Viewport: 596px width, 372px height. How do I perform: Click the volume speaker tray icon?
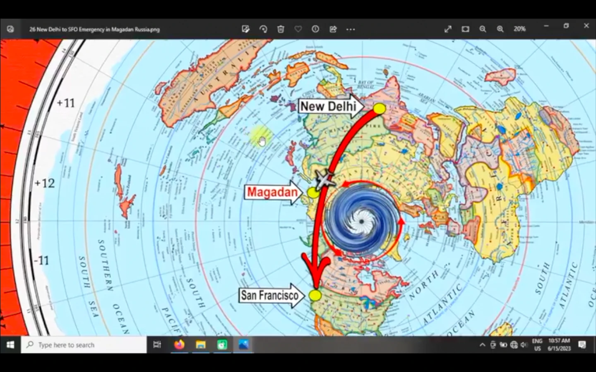coord(524,345)
